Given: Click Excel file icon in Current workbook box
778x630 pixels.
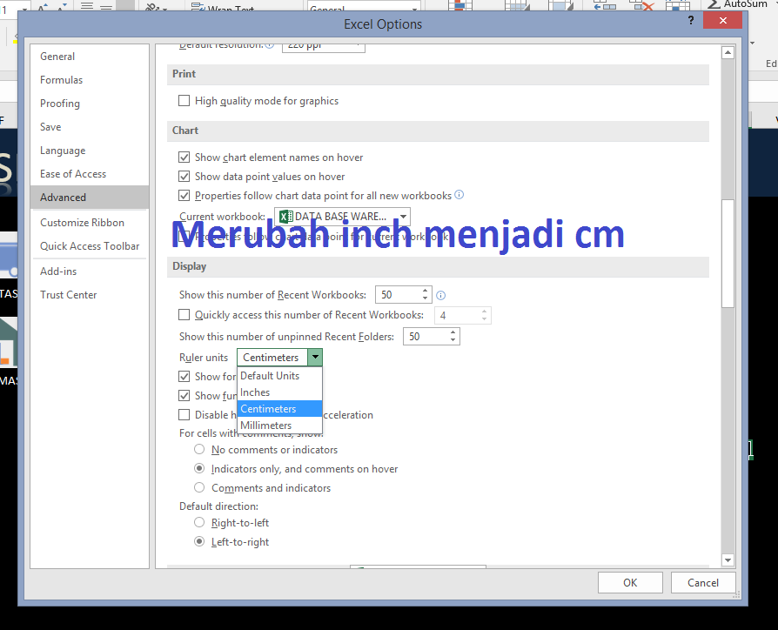Looking at the screenshot, I should pos(285,217).
